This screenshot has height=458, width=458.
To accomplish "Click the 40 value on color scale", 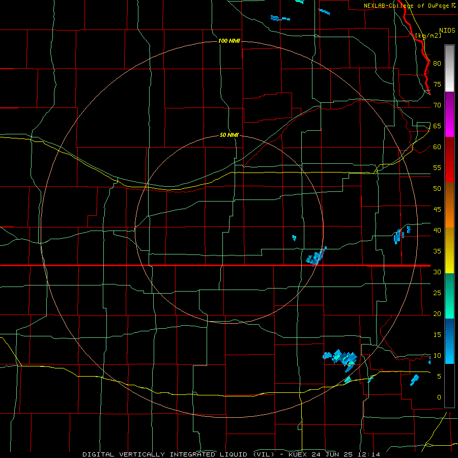I will point(437,230).
